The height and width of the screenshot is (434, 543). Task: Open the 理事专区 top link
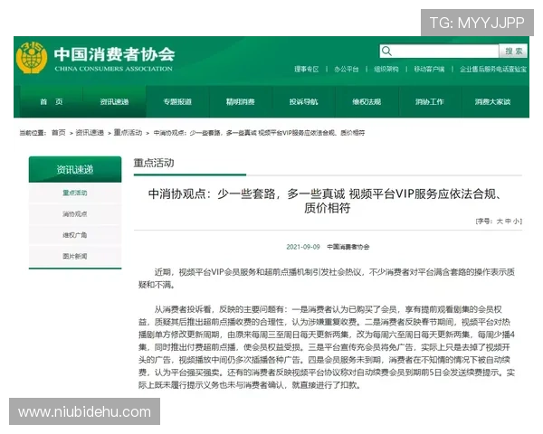click(x=307, y=70)
